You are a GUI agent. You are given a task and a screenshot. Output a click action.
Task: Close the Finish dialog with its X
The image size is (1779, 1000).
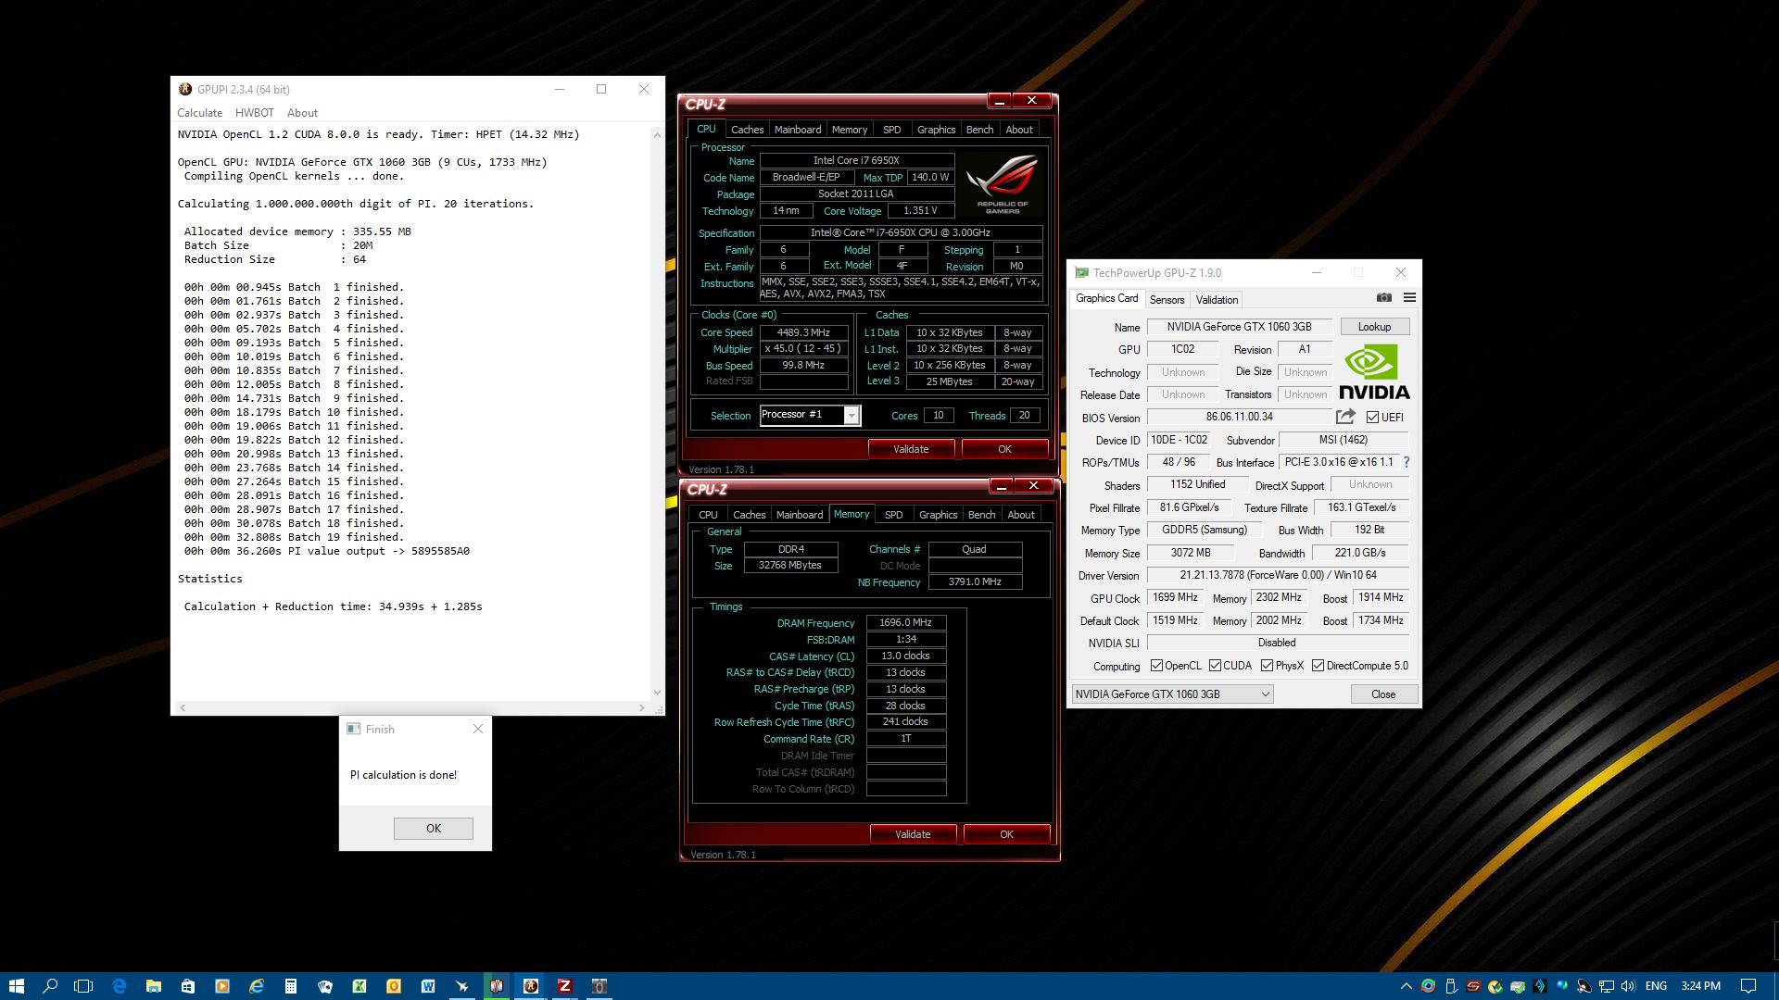point(478,730)
